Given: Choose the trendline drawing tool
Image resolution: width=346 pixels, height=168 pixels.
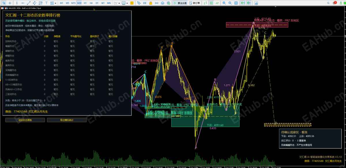Looking at the screenshot, I should pos(28,3).
